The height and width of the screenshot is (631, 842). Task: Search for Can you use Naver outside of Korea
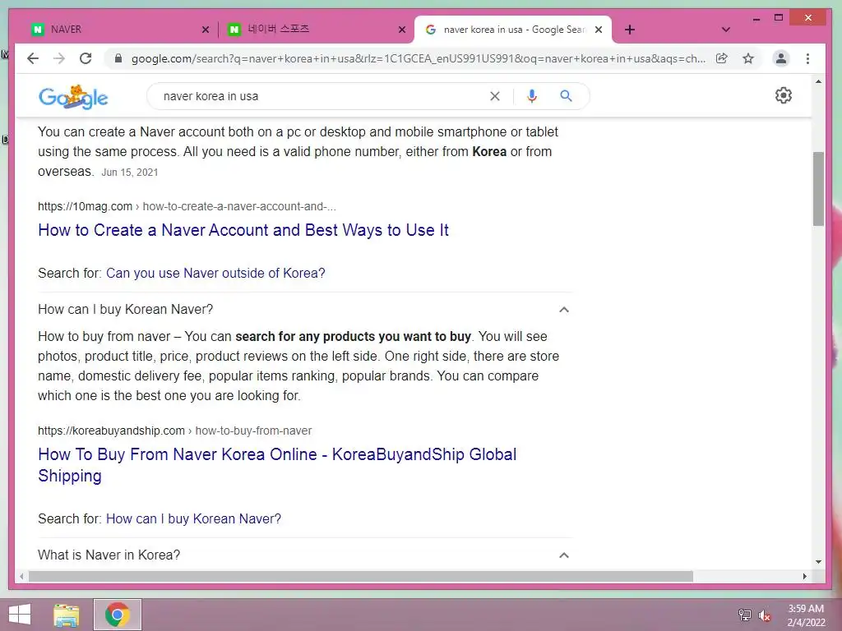pos(215,273)
